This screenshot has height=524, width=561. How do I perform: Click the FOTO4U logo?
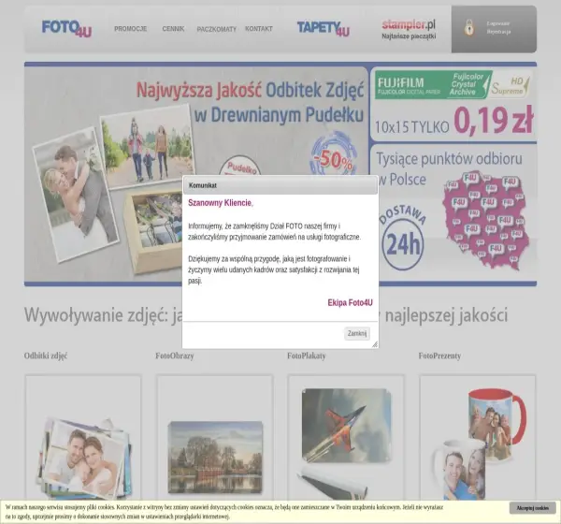click(x=67, y=29)
